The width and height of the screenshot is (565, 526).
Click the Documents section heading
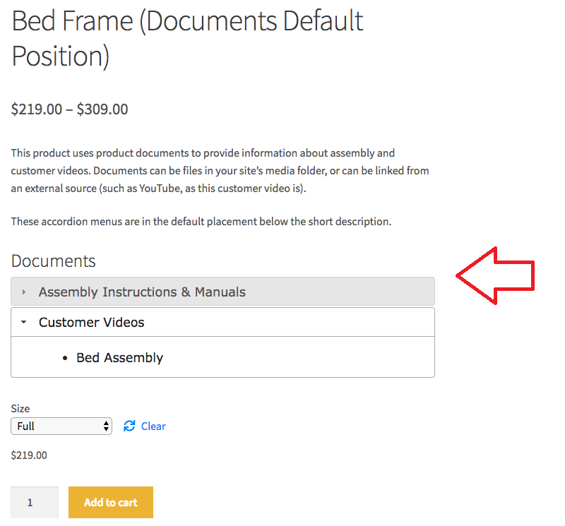pyautogui.click(x=53, y=261)
